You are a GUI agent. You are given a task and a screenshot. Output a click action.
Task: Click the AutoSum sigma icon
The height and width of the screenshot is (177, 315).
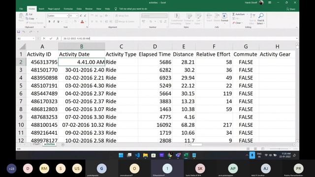click(234, 14)
